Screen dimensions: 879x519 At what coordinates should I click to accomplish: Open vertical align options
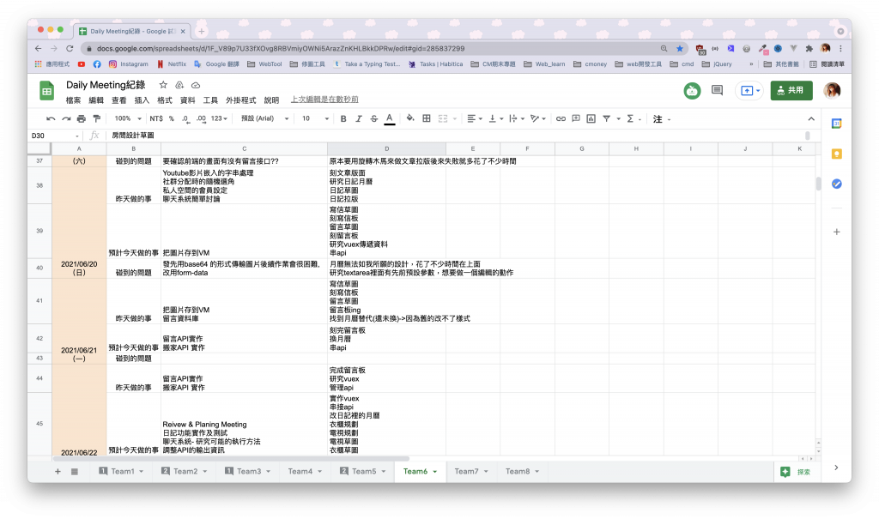click(x=495, y=119)
